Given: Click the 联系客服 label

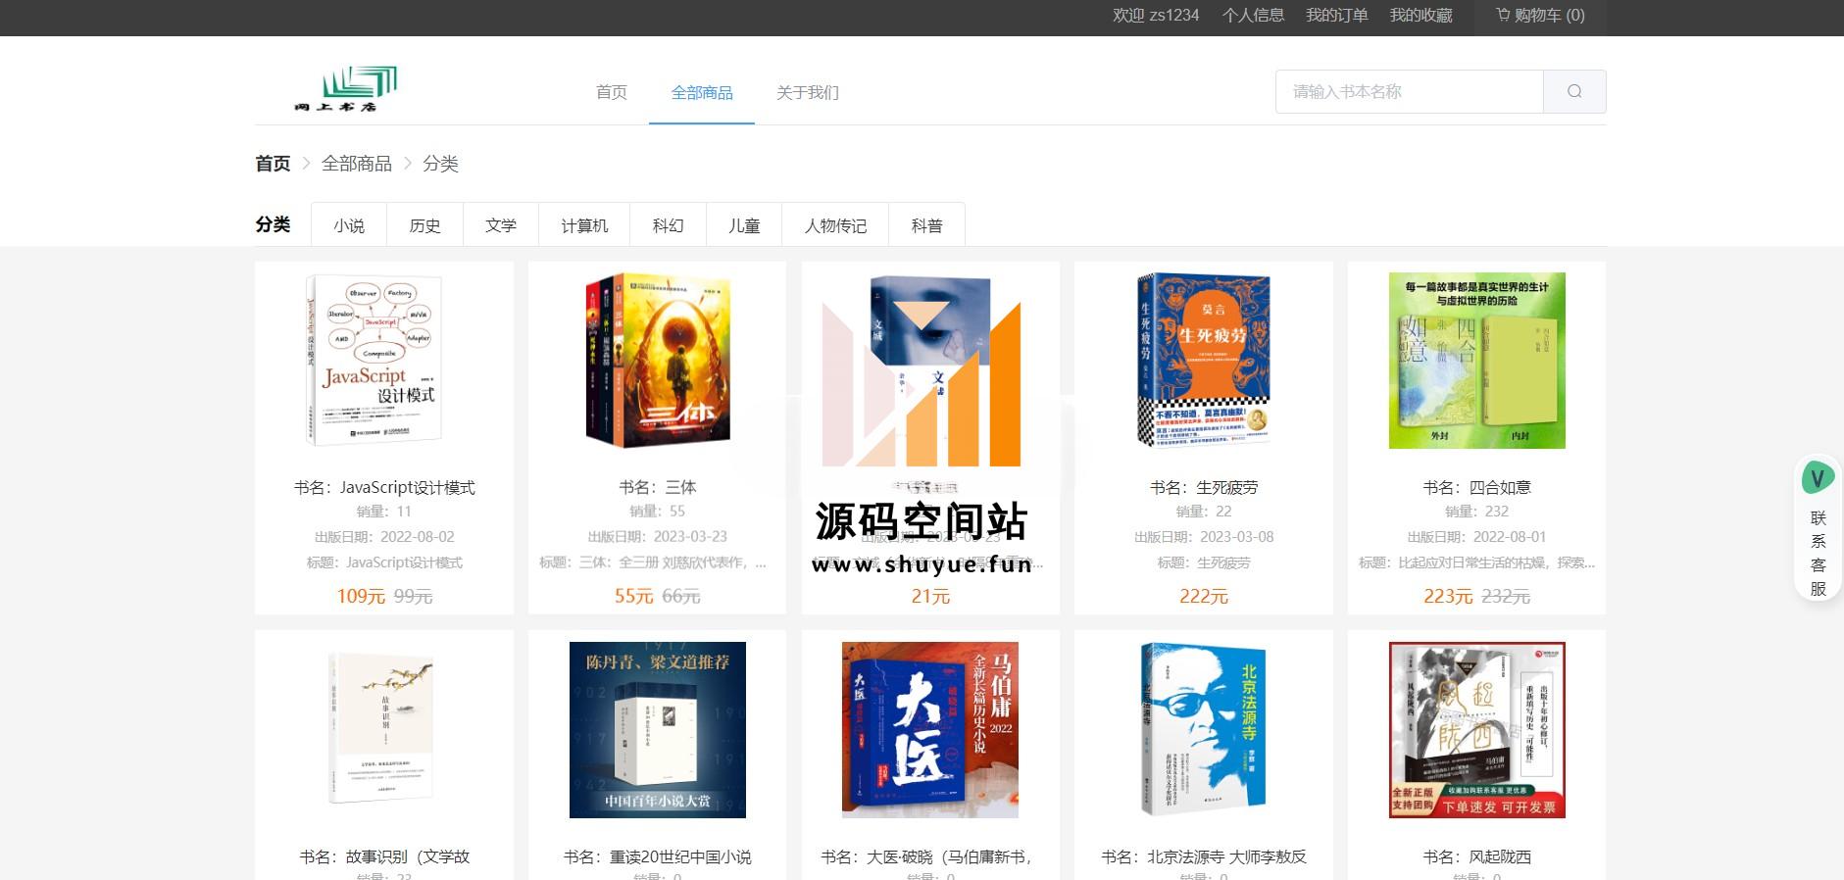Looking at the screenshot, I should coord(1819,553).
